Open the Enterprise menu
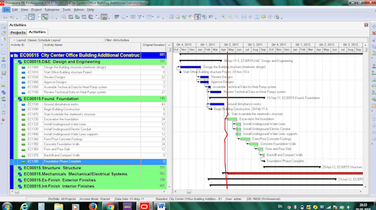 52,10
